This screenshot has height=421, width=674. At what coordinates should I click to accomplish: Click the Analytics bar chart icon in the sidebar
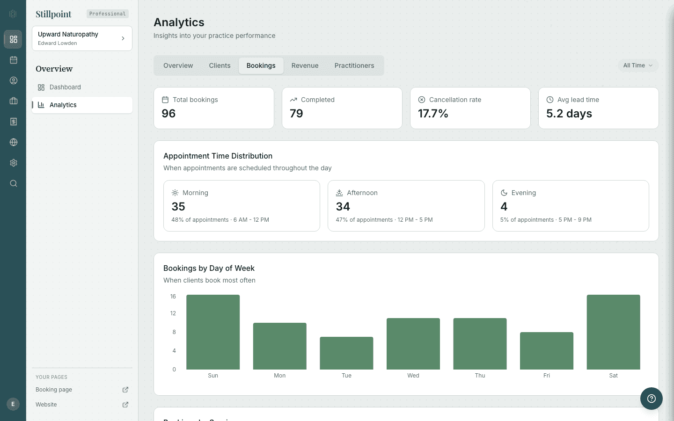pyautogui.click(x=41, y=105)
